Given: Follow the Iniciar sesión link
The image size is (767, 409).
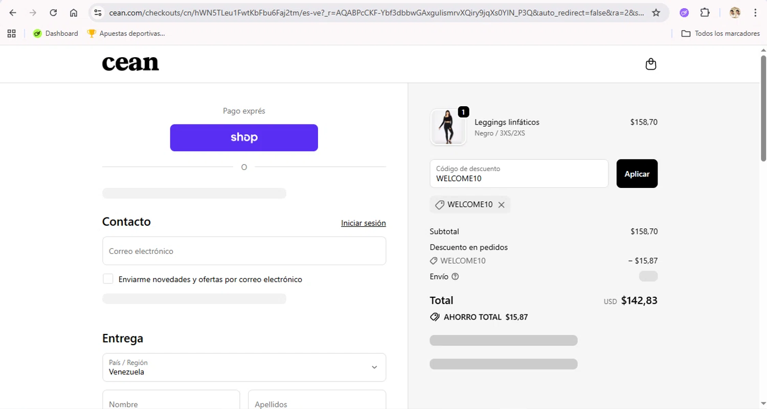Looking at the screenshot, I should [364, 223].
